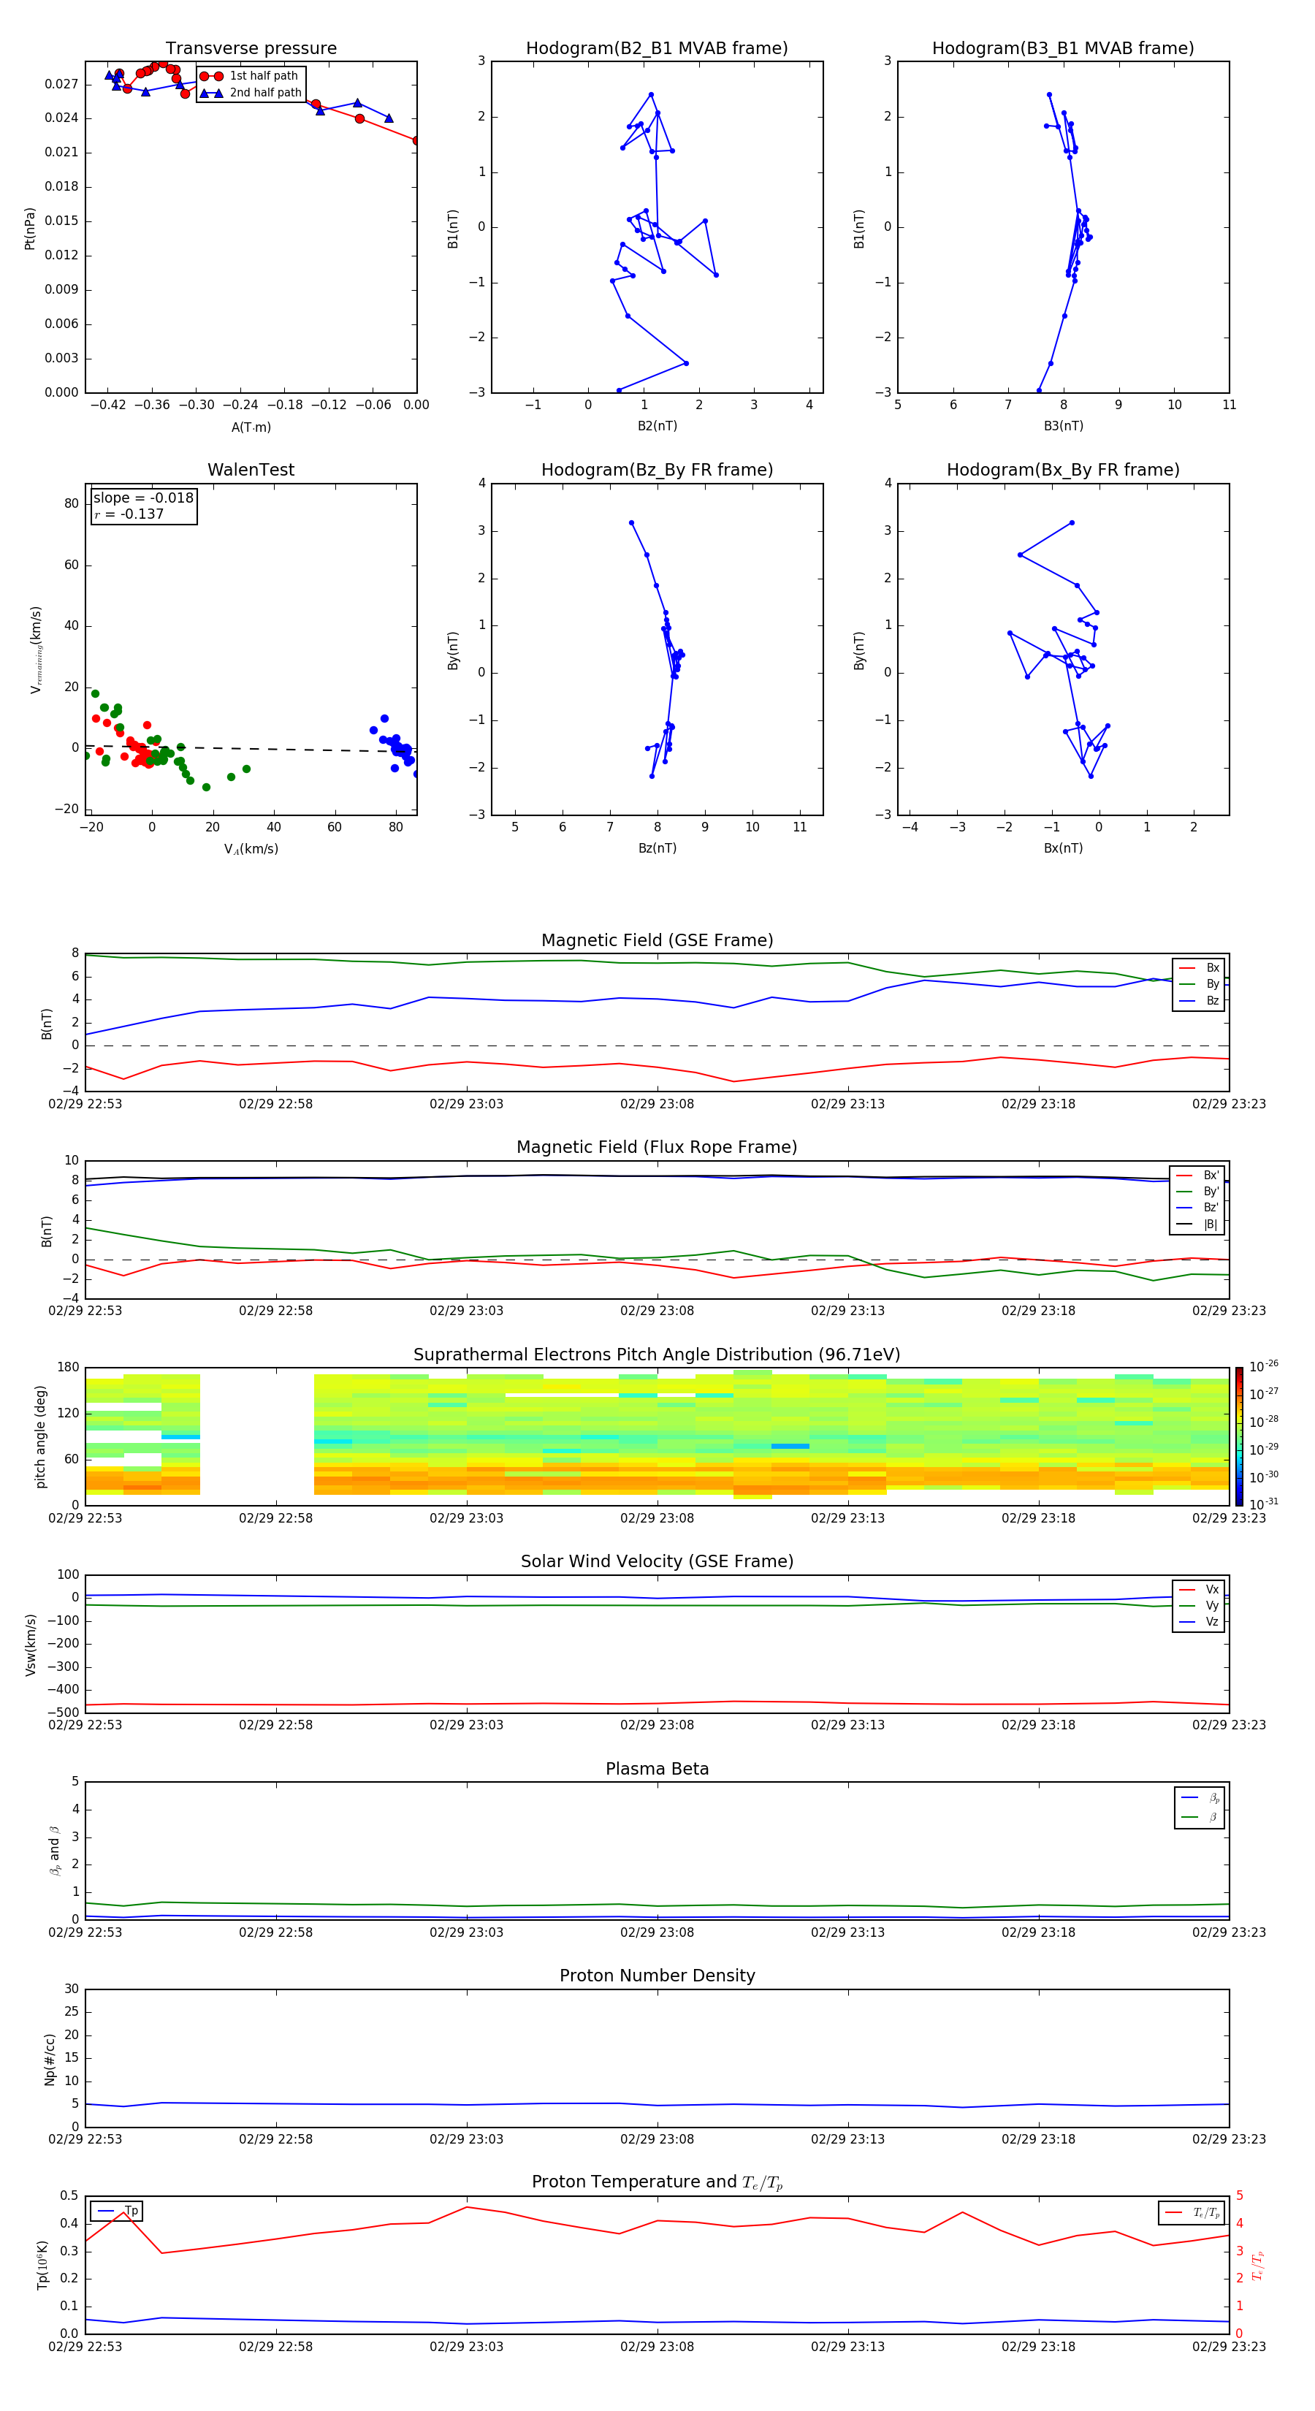Click the Te/Tp legend box
This screenshot has width=1315, height=2411.
point(1192,2212)
